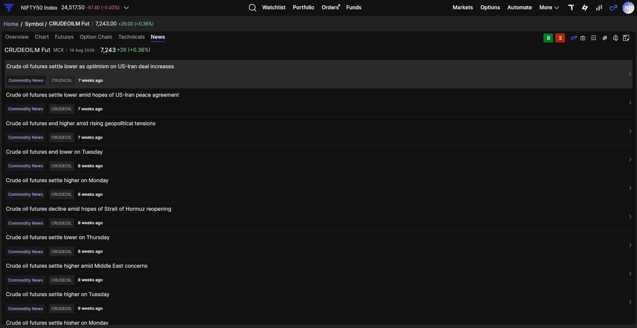Open arrow for Strait of Hormuz reopening article
The image size is (637, 328).
[x=630, y=217]
